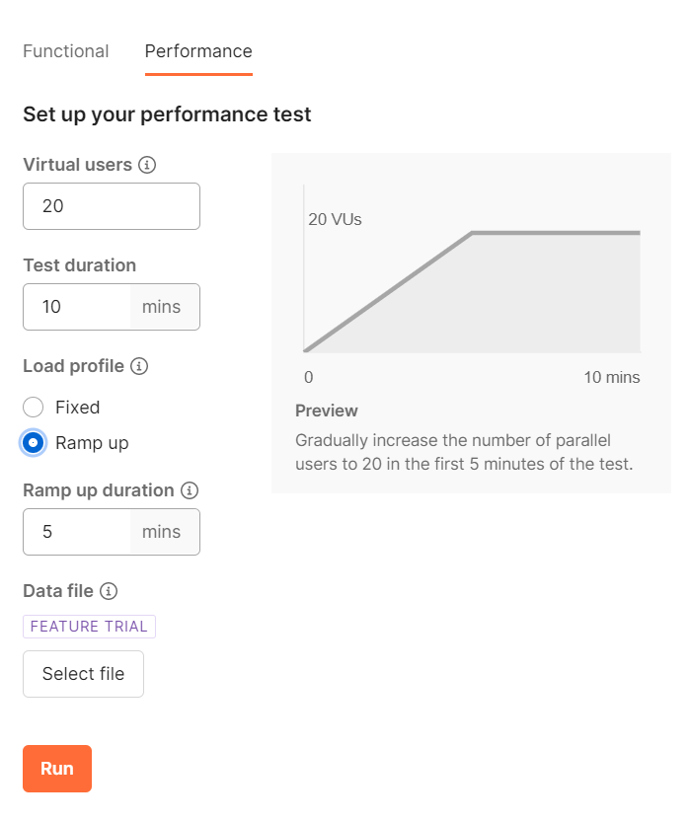Click the Test duration value field

77,307
